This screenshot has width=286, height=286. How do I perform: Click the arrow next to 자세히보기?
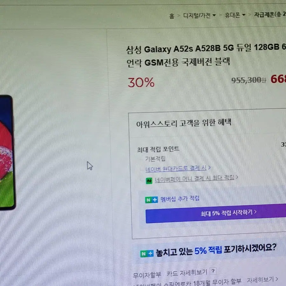(277, 278)
